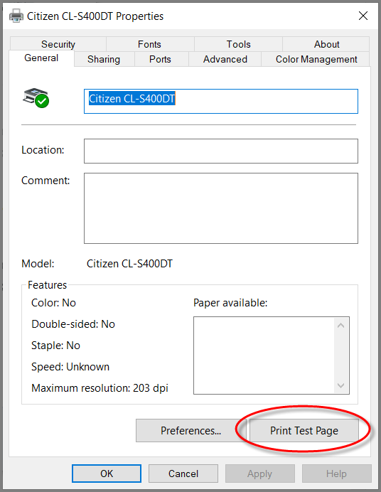Click the 'Paper available:' label
Image resolution: width=381 pixels, height=492 pixels.
point(230,303)
